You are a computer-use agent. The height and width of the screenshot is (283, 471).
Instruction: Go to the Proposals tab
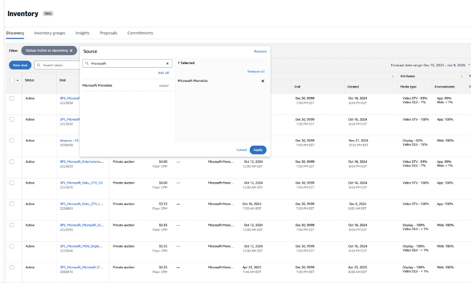point(109,33)
